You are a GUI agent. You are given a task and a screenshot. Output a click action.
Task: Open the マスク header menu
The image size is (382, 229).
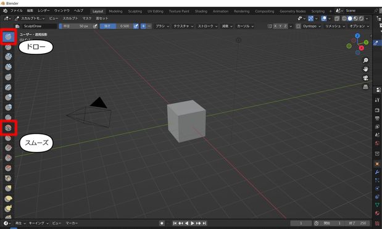(87, 19)
